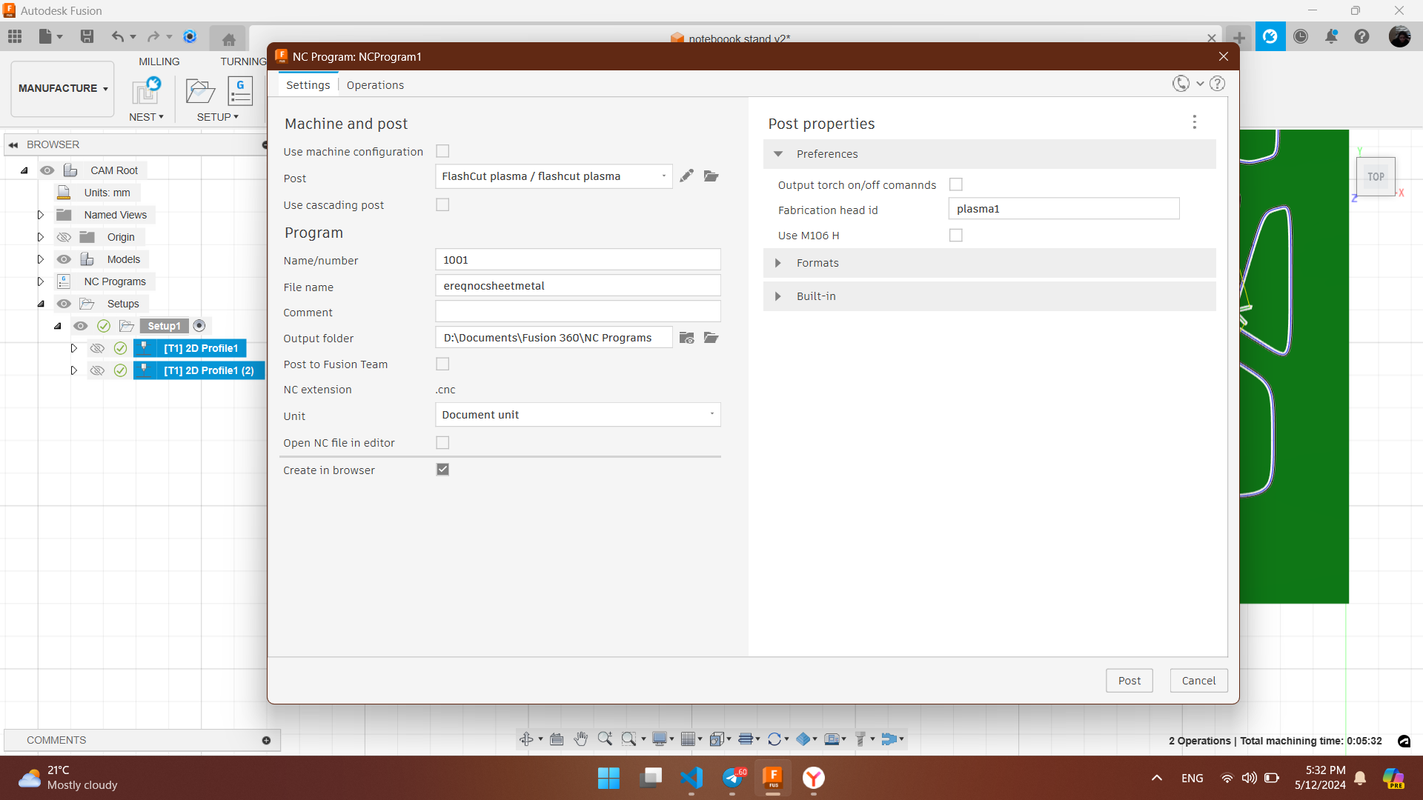Select the TURNING ribbon tab

tap(243, 61)
